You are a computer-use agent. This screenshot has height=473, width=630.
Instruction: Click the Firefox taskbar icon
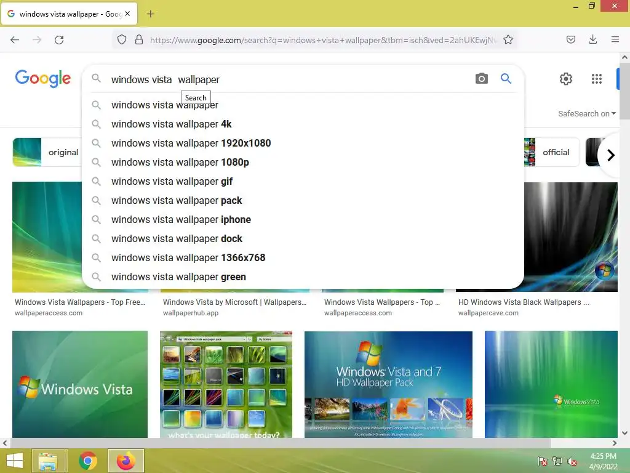126,461
